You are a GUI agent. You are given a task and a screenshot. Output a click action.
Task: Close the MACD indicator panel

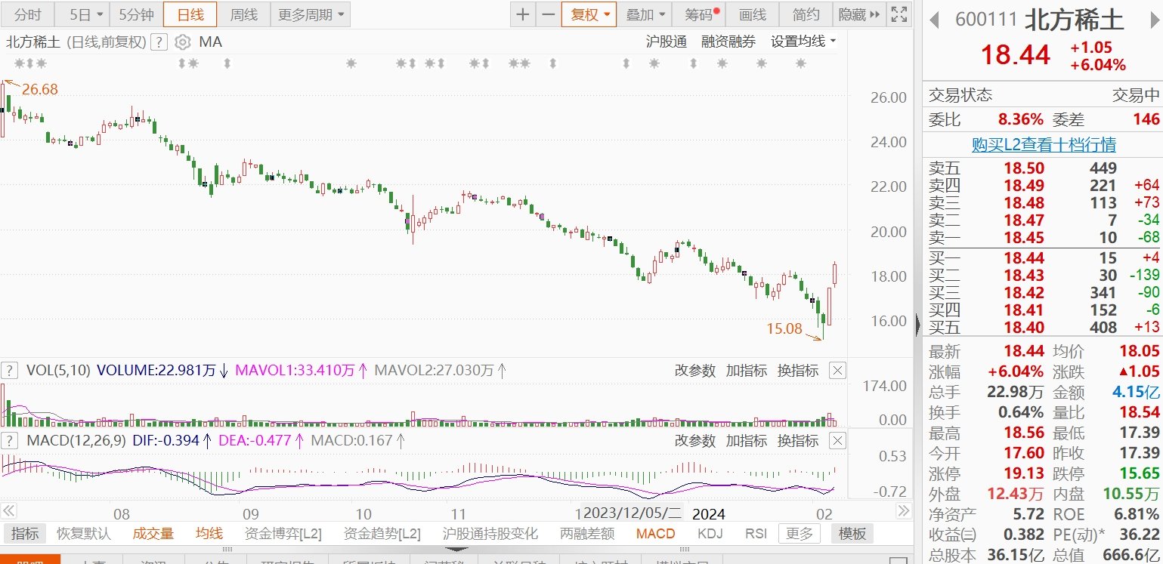pos(837,440)
